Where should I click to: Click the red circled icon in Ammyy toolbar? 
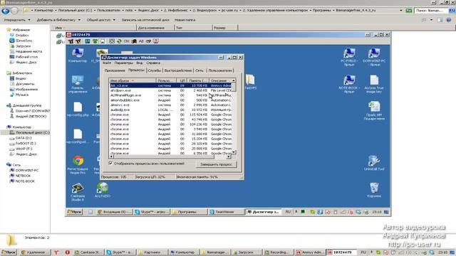156,41
